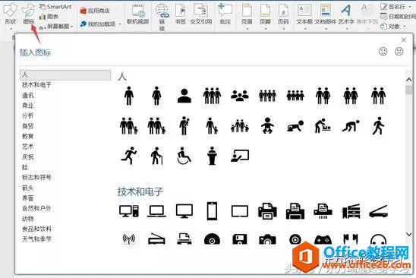Image resolution: width=416 pixels, height=278 pixels.
Task: Click the happy face feedback button
Action: [x=383, y=51]
